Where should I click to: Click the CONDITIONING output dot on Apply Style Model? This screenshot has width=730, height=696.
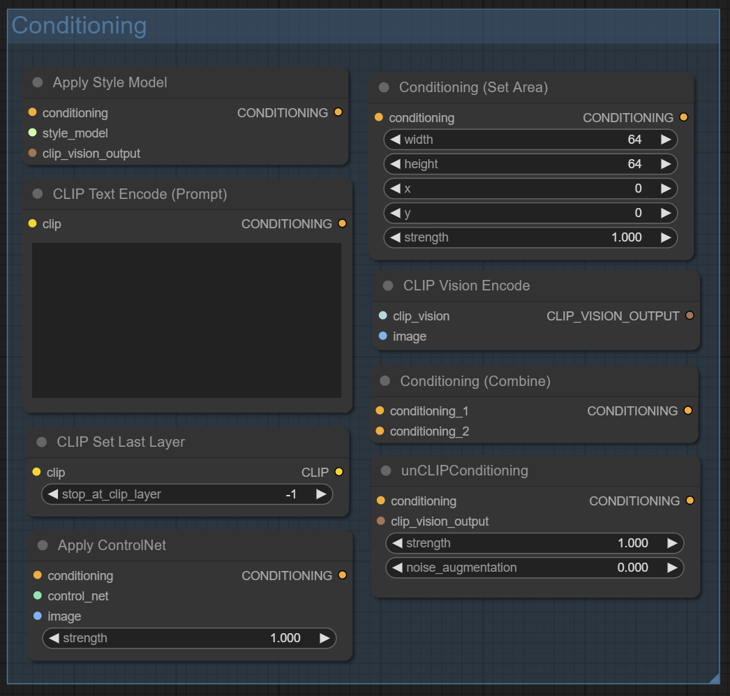338,112
